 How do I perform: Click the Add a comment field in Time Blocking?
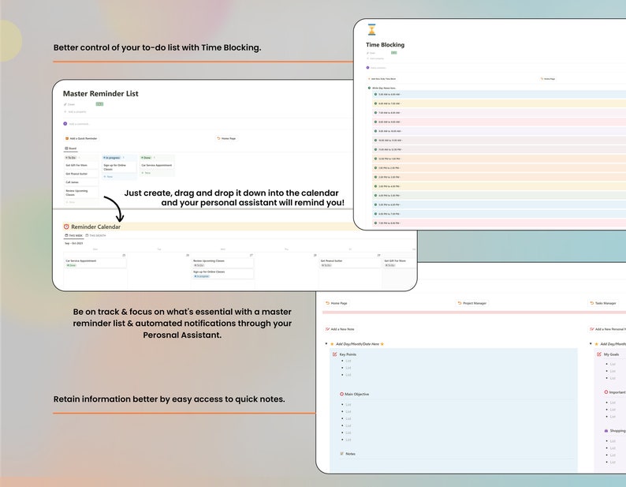[378, 68]
